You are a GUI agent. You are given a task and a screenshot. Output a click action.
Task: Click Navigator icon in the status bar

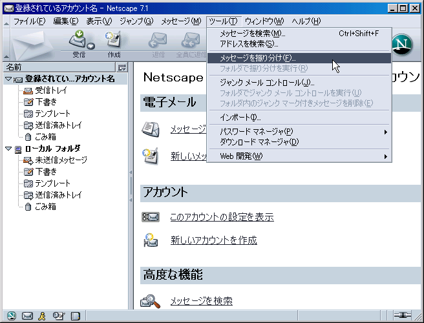[12, 316]
